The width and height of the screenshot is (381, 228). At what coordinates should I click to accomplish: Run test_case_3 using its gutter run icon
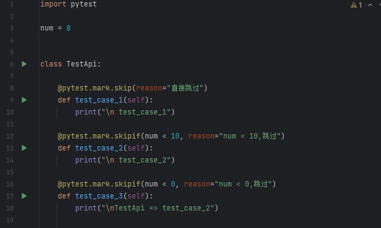[24, 196]
